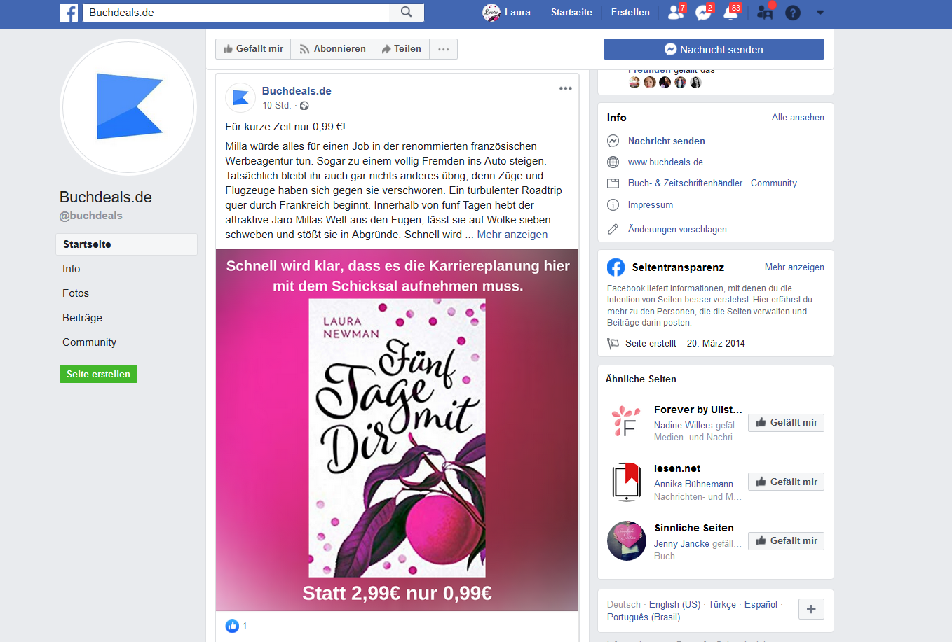The height and width of the screenshot is (642, 952).
Task: Click the Facebook icon in Seitentransparenz
Action: [x=616, y=267]
